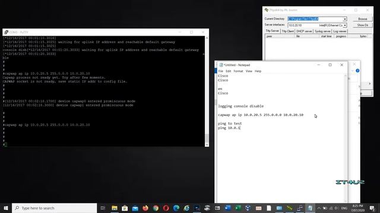Image resolution: width=380 pixels, height=213 pixels.
Task: Show hidden system tray icons
Action: coord(319,208)
